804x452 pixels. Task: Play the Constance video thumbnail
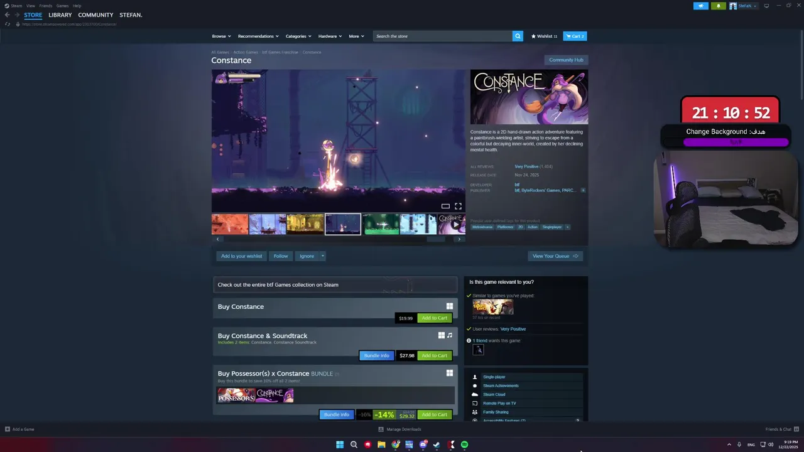(452, 224)
